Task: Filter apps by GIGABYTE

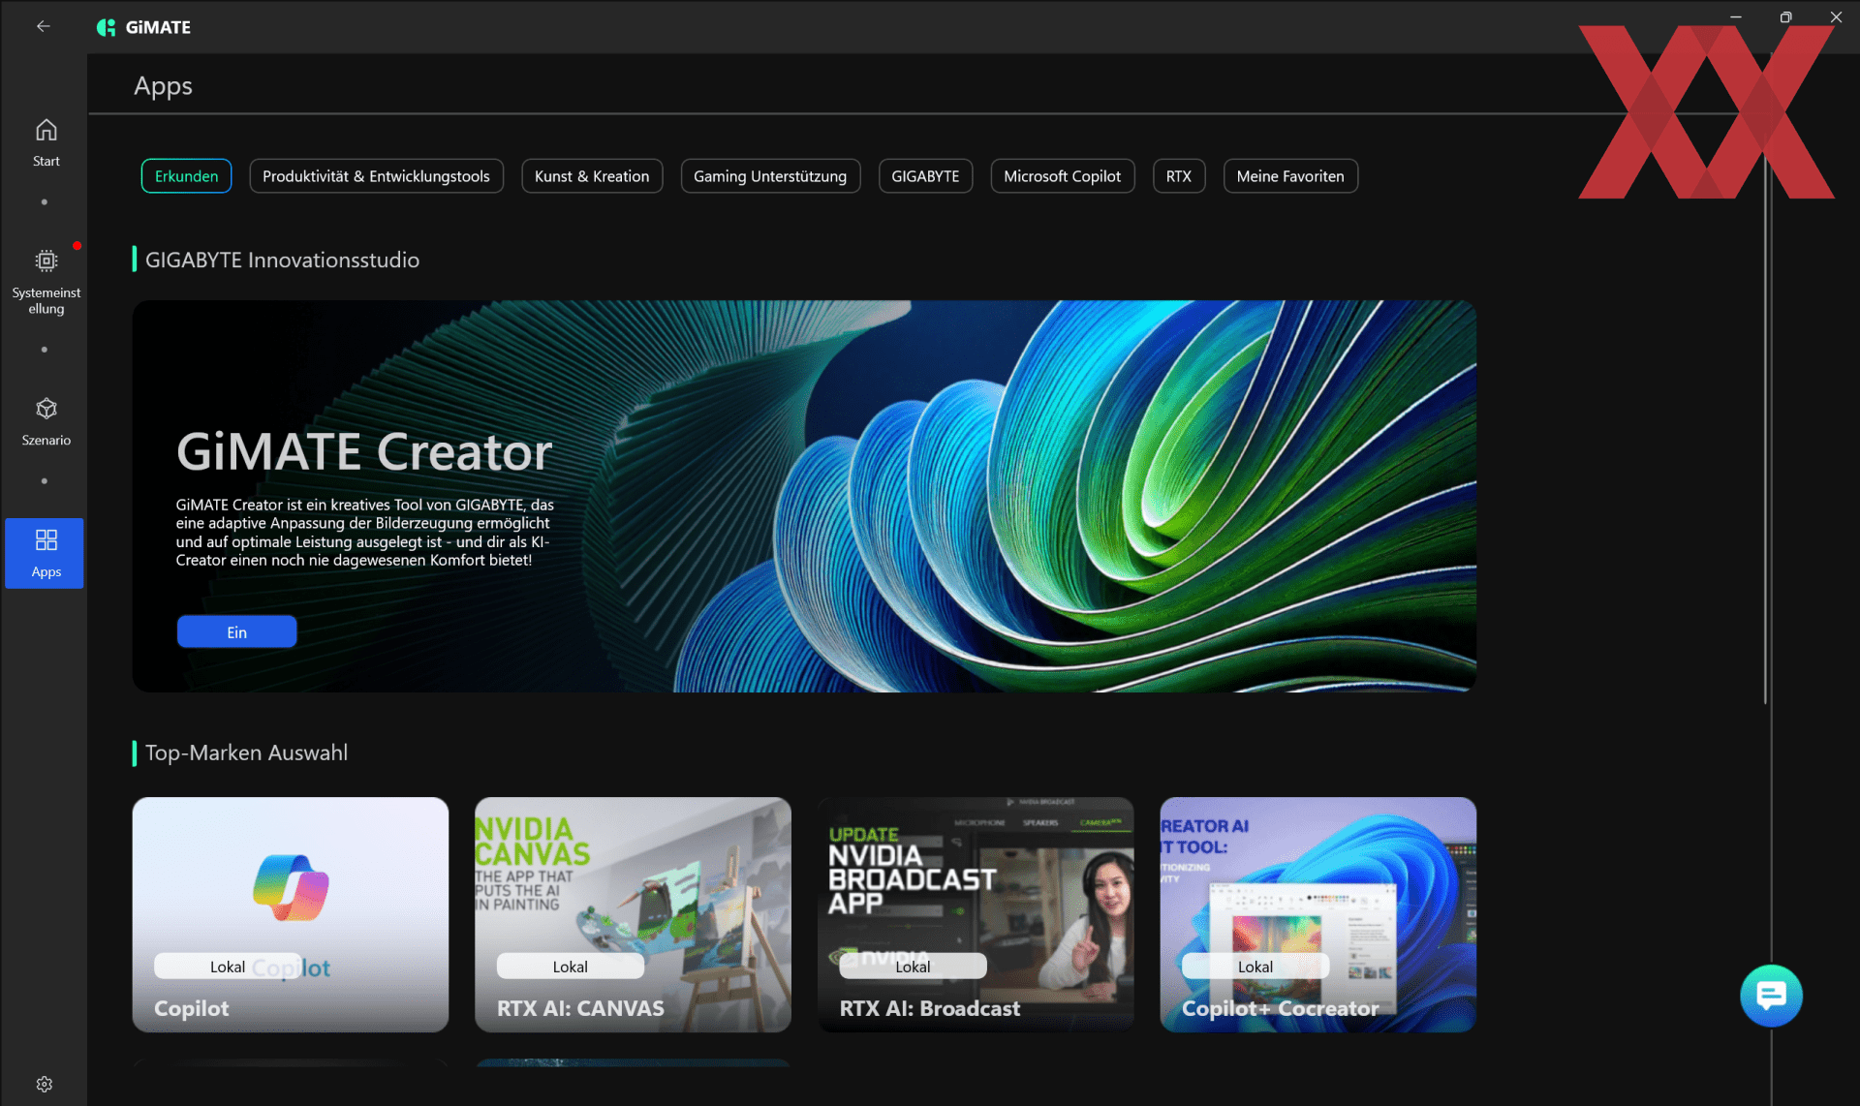Action: click(x=925, y=176)
